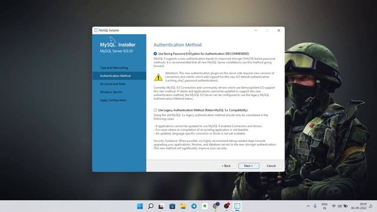Image resolution: width=377 pixels, height=212 pixels.
Task: Click the microphone tray icon
Action: 315,206
